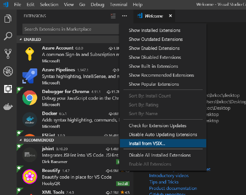Open the View menu
This screenshot has width=246, height=195.
point(69,4)
